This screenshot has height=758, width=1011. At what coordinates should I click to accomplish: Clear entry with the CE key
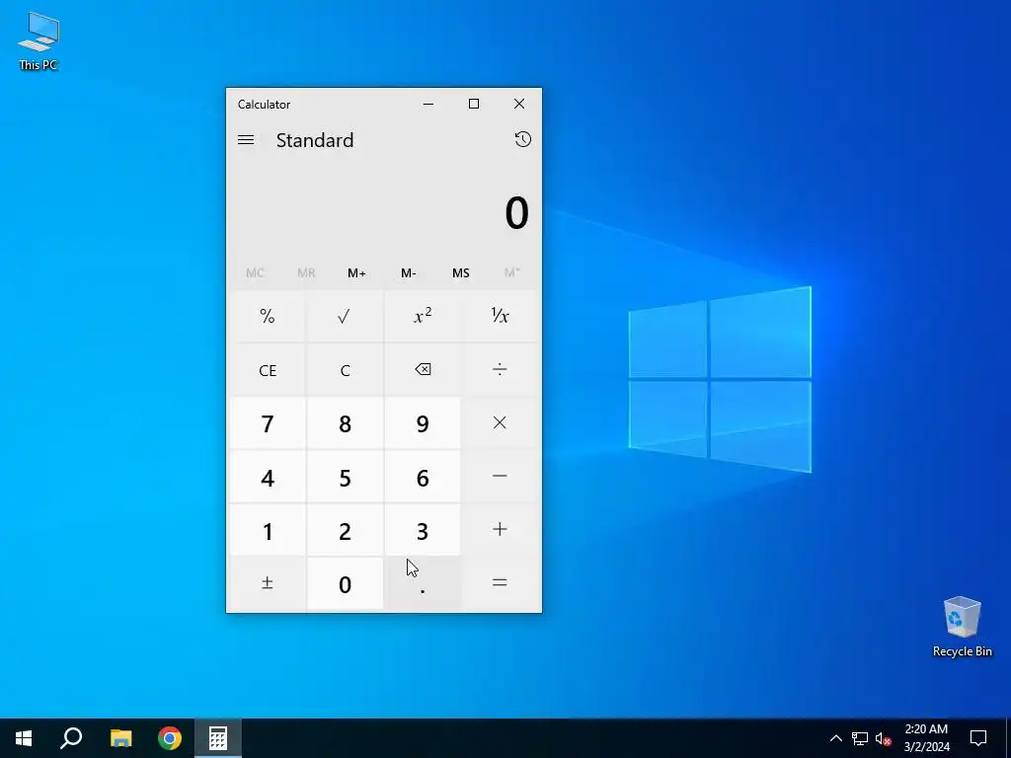(268, 369)
